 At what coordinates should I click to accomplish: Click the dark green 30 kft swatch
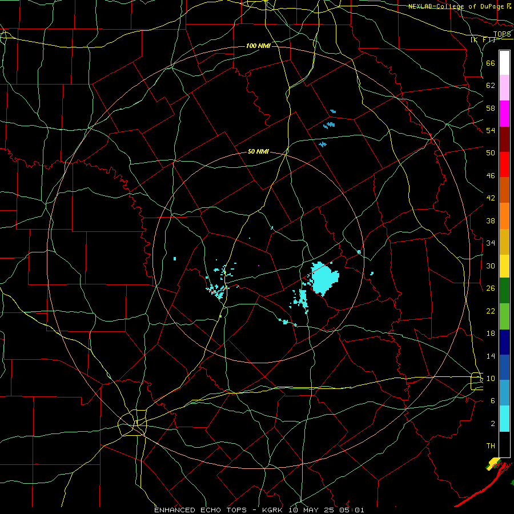(x=504, y=291)
